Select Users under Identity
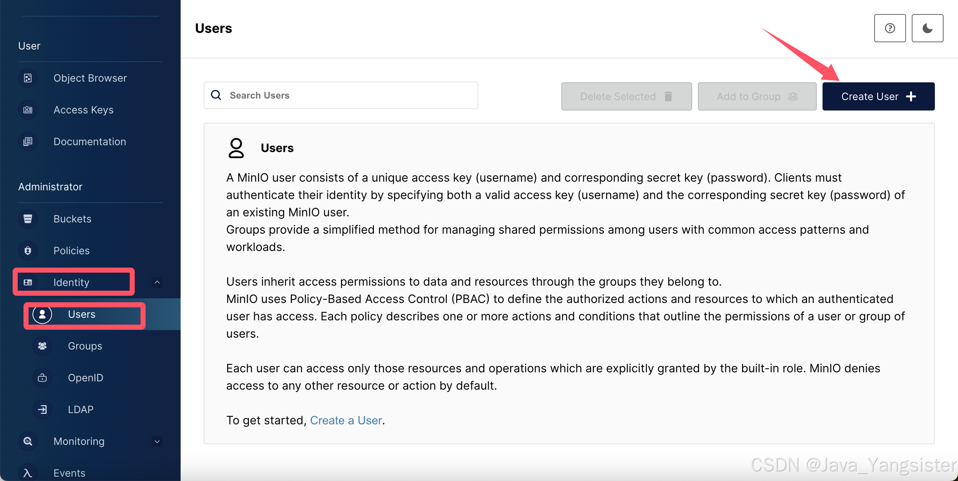The width and height of the screenshot is (958, 481). (82, 314)
